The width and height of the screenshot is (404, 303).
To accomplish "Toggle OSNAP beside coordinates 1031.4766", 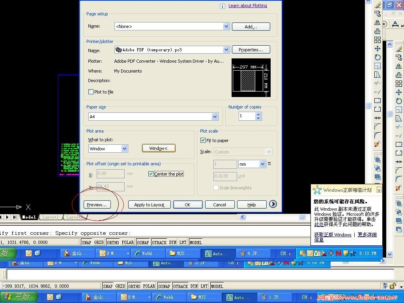I will [143, 243].
